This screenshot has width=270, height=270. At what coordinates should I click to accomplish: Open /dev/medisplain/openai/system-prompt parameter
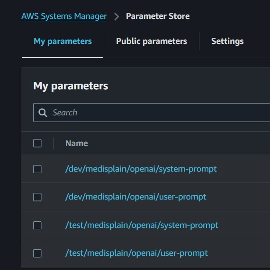pyautogui.click(x=141, y=169)
